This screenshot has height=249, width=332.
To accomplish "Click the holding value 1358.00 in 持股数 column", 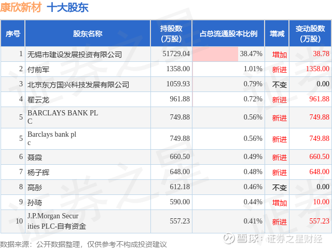I will click(178, 69).
